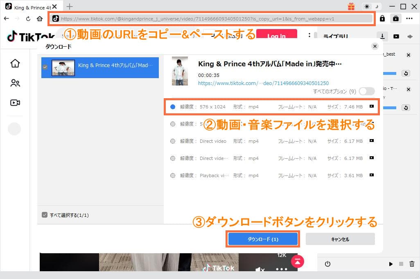Open the gift box promotion icon

point(351,7)
